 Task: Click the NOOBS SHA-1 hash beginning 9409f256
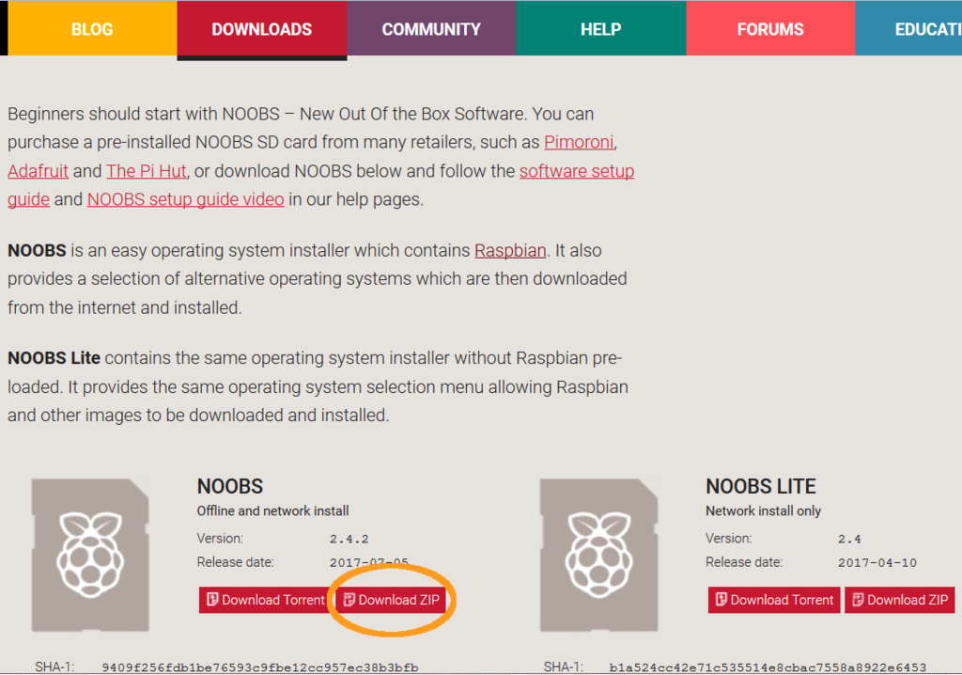tap(260, 667)
